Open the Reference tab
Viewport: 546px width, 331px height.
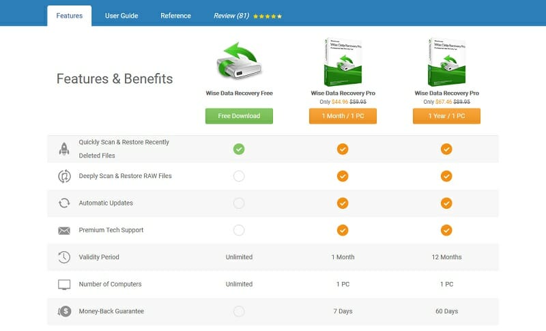point(175,16)
